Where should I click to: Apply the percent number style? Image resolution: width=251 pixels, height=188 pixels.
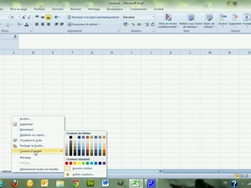point(133,25)
